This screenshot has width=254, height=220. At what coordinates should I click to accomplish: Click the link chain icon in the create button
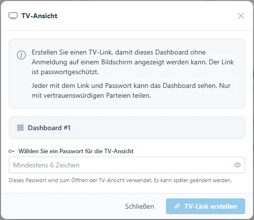pyautogui.click(x=177, y=206)
